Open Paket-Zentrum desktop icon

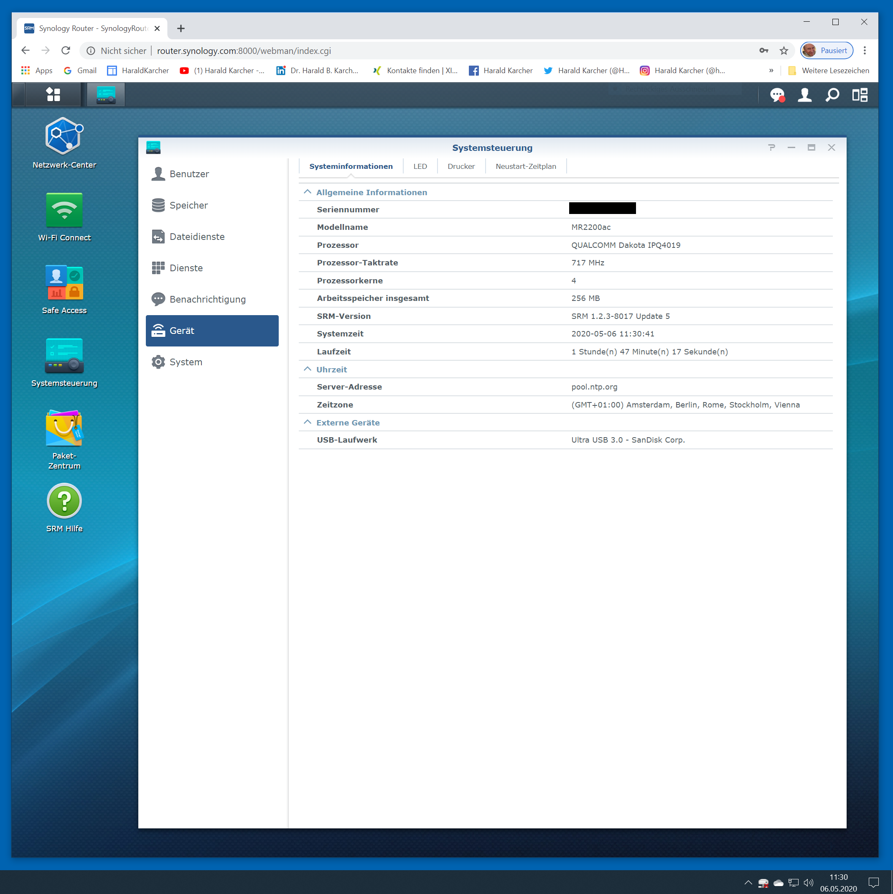(64, 428)
